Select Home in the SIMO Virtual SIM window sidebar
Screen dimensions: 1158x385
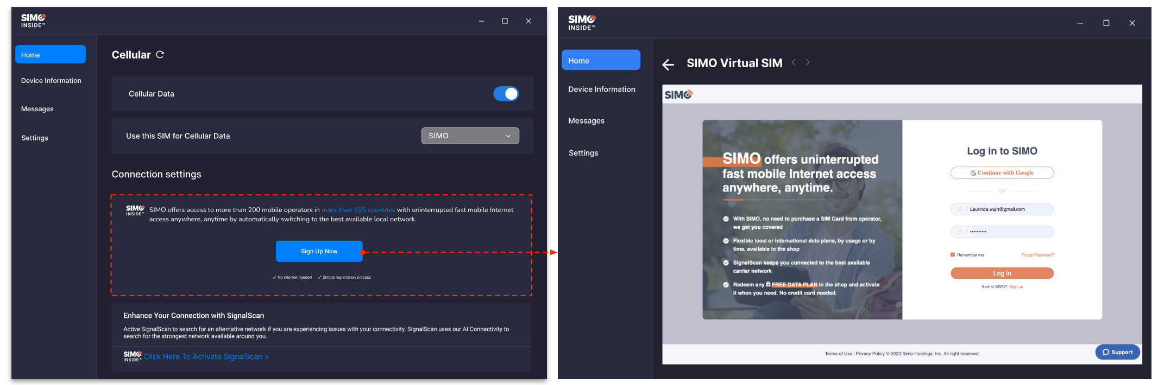[601, 60]
